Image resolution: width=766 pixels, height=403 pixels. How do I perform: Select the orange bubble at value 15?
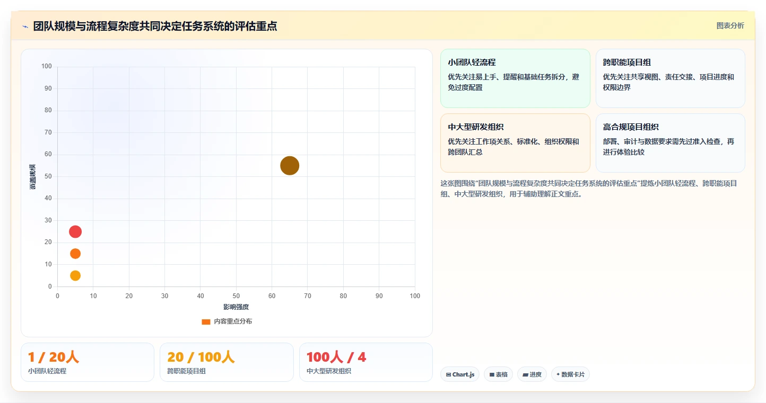click(75, 254)
